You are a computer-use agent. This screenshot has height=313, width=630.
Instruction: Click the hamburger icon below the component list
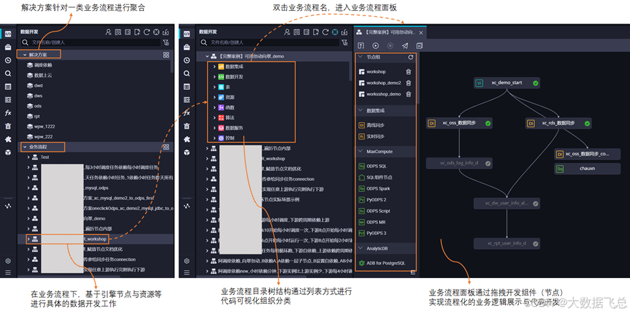(413, 273)
